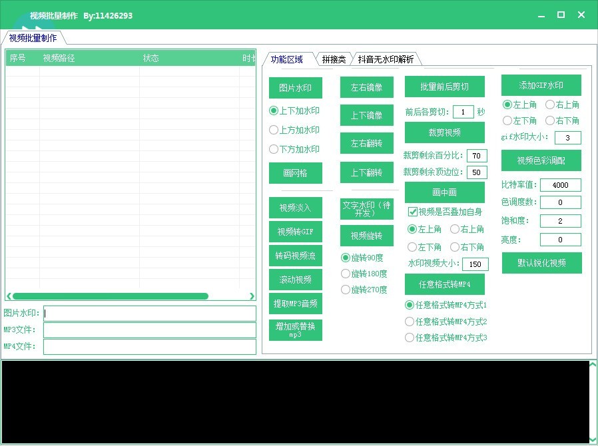This screenshot has height=446, width=598.
Task: Select 上下加水印 radio option
Action: [294, 111]
